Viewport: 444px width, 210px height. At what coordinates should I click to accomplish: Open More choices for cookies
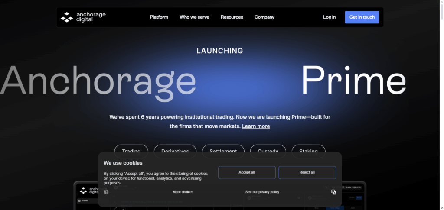(183, 192)
